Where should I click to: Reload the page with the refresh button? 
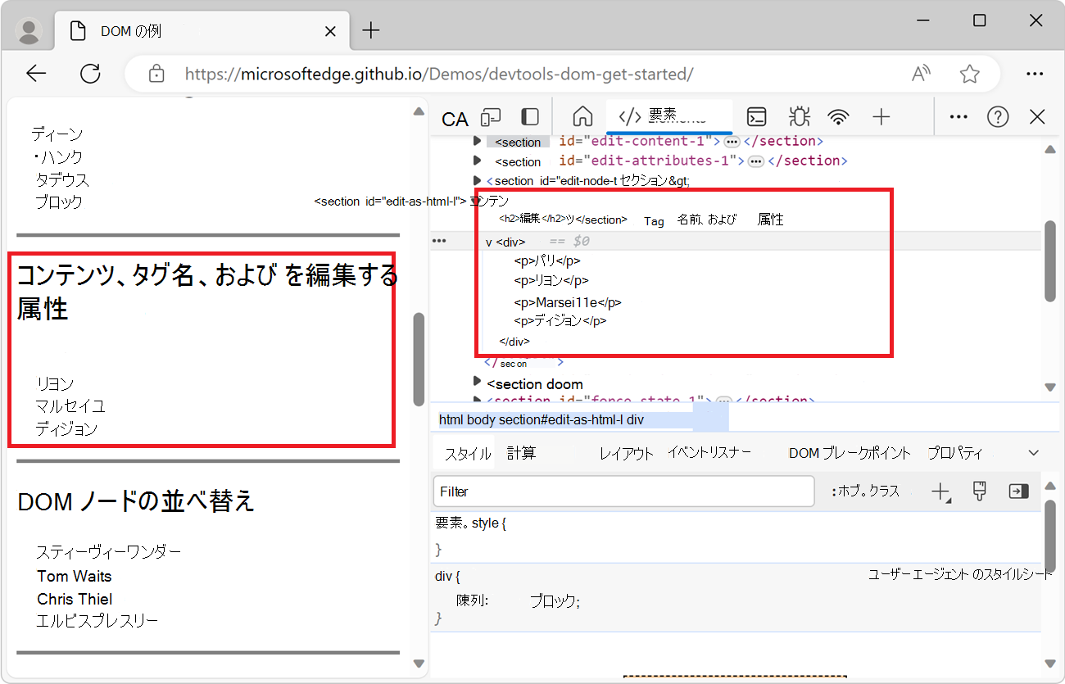tap(90, 73)
